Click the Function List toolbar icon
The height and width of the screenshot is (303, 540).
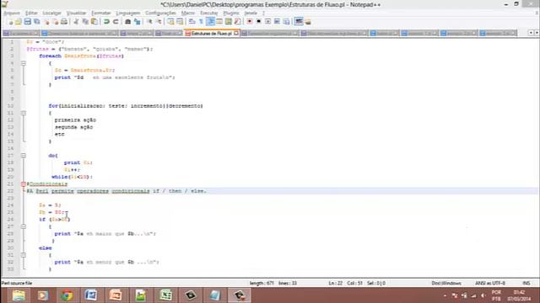[237, 22]
